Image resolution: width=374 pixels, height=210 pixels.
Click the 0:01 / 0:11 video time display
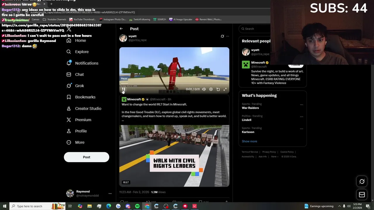click(x=193, y=89)
